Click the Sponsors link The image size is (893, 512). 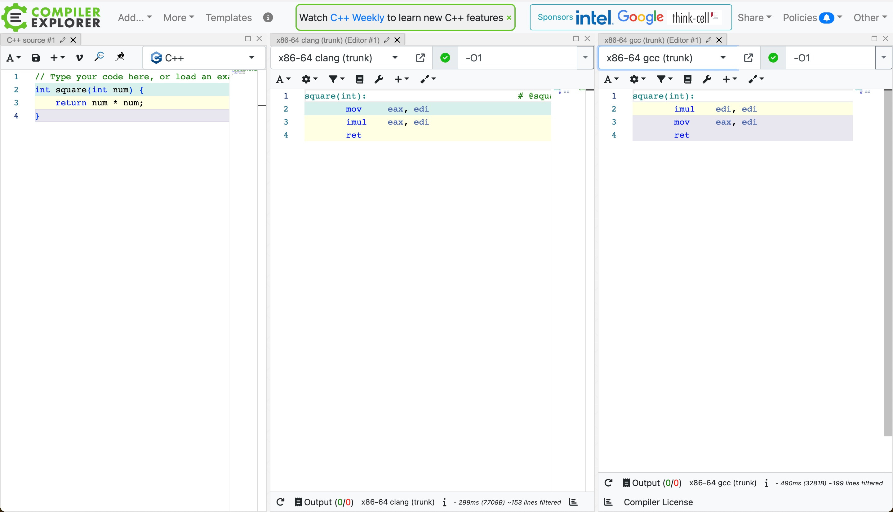click(555, 17)
